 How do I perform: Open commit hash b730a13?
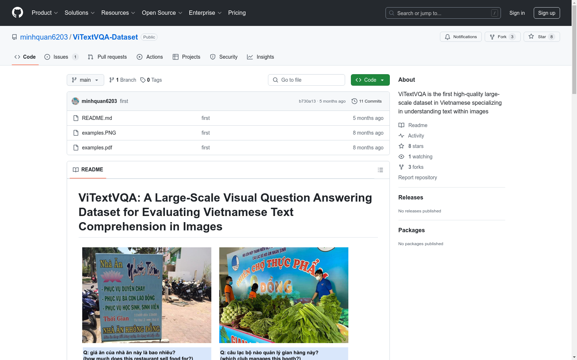point(307,101)
